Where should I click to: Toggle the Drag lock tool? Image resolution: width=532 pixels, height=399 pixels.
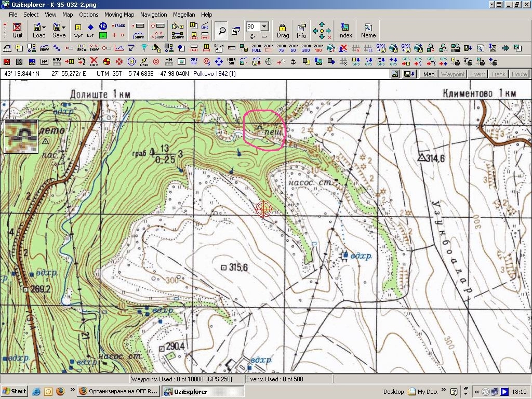pos(283,31)
